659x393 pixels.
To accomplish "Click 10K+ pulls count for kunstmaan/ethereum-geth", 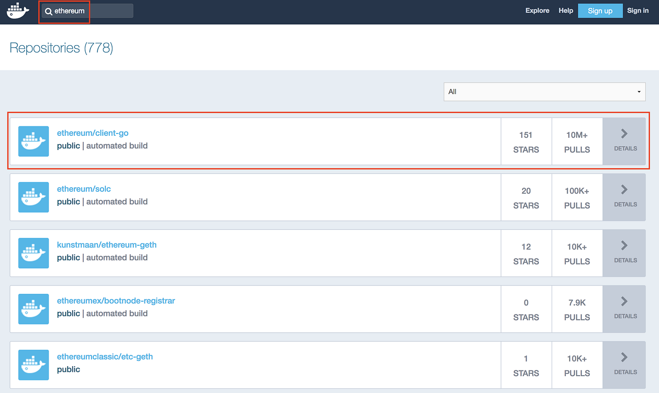I will click(577, 247).
